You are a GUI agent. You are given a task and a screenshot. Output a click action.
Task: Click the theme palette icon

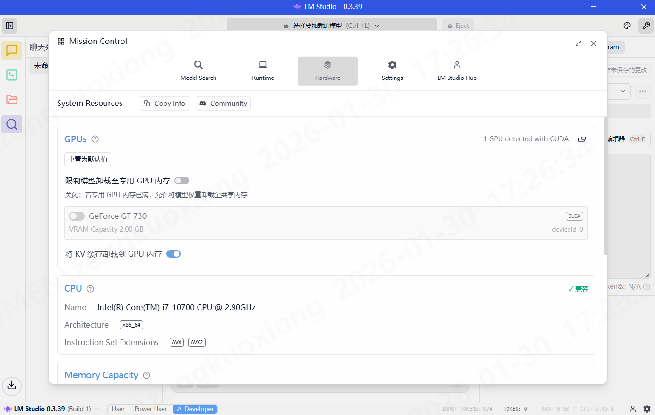(627, 26)
